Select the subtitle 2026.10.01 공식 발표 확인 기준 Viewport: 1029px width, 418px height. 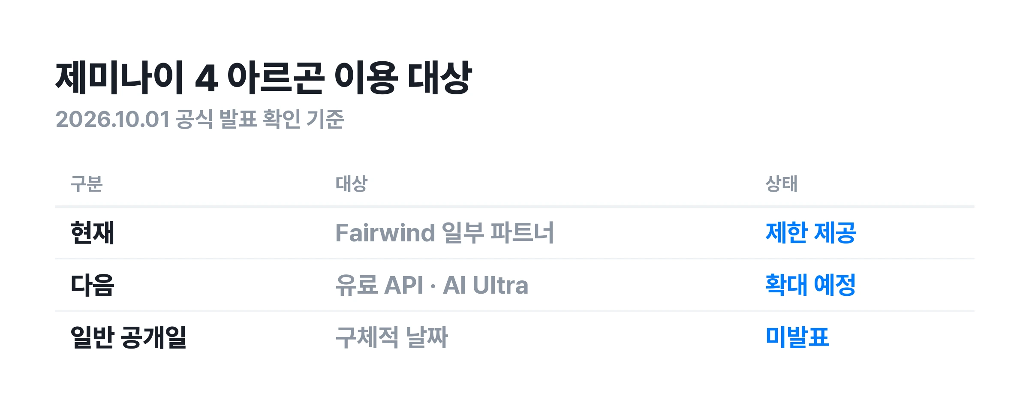click(200, 119)
